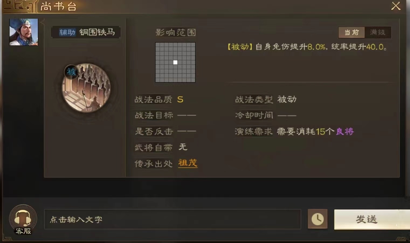Image resolution: width=410 pixels, height=243 pixels.
Task: Click the 演练需求 requirement label
Action: tap(254, 131)
